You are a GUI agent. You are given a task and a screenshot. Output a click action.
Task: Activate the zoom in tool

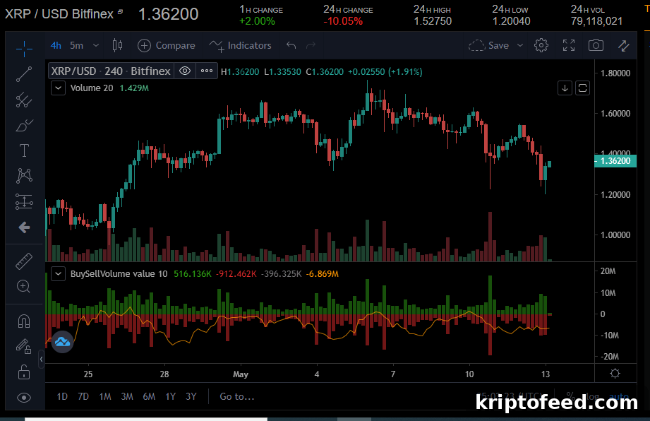[24, 286]
